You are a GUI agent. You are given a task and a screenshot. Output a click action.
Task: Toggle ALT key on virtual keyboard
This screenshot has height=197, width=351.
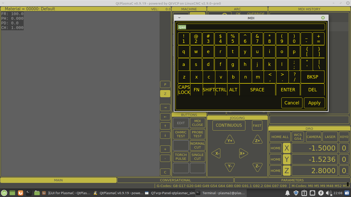(233, 90)
